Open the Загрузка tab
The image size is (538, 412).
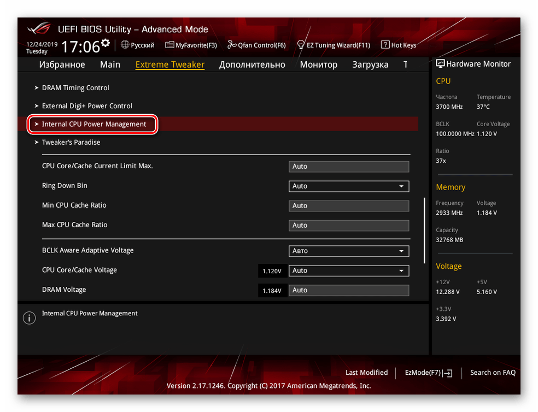(x=370, y=64)
